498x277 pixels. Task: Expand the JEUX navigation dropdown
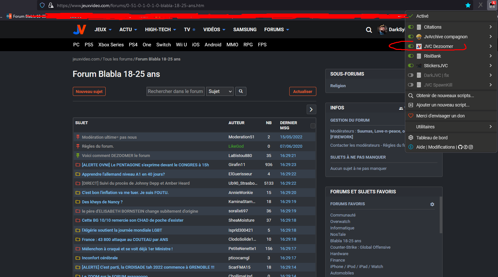tap(103, 30)
